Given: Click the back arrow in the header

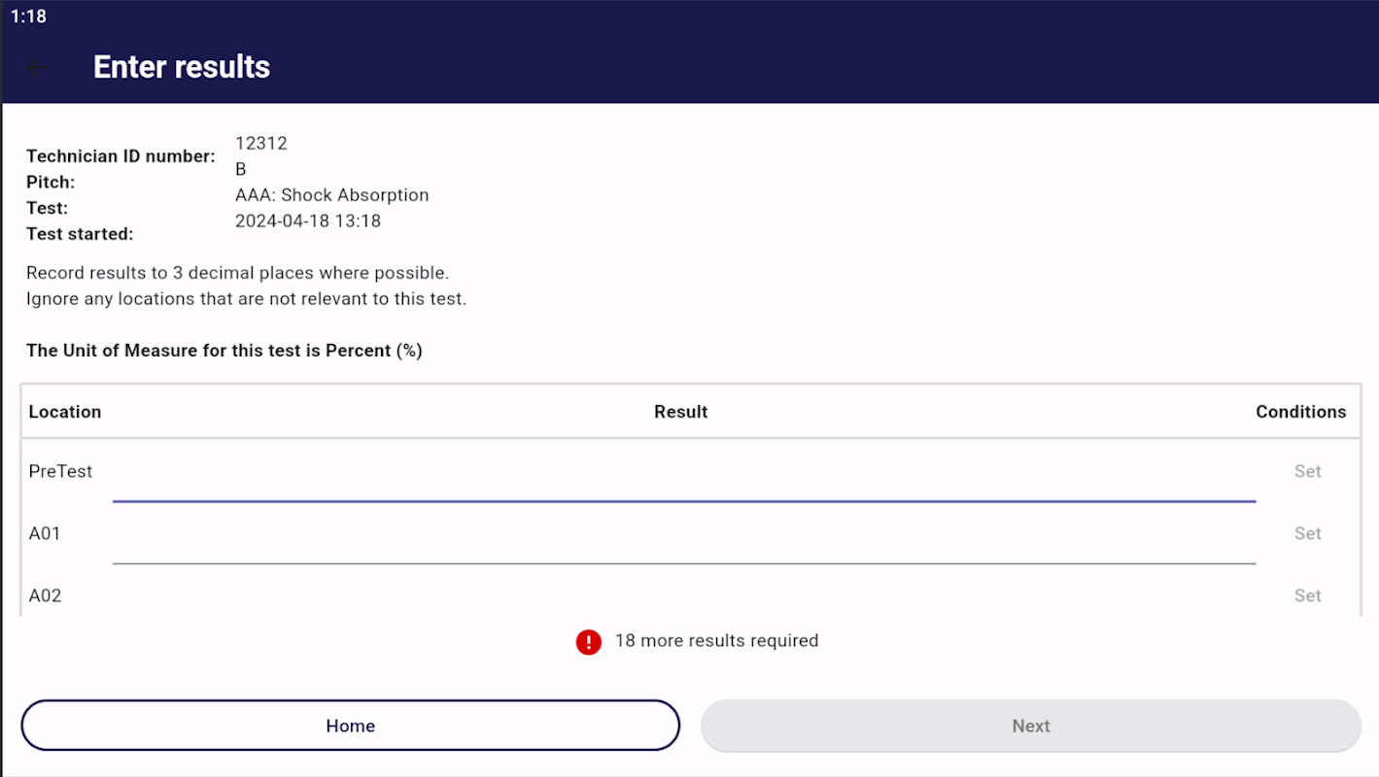Looking at the screenshot, I should pyautogui.click(x=36, y=67).
